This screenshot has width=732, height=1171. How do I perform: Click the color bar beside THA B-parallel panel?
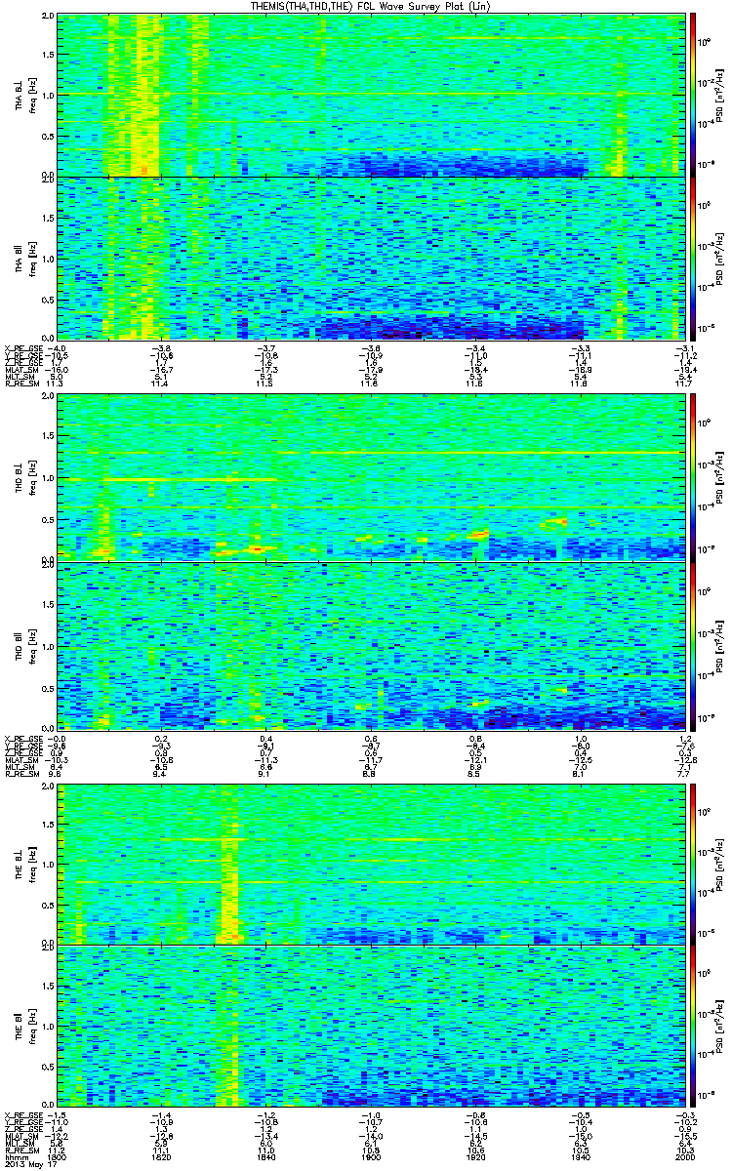point(693,258)
